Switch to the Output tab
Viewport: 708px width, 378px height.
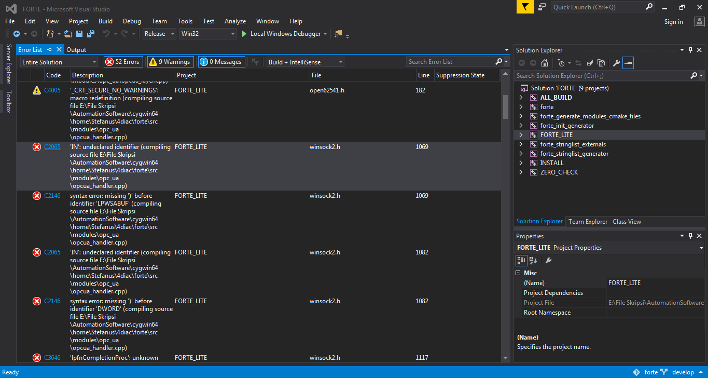[76, 50]
